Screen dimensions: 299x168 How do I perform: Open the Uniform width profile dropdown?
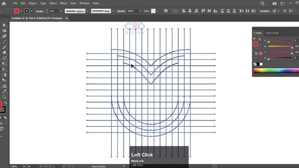87,11
